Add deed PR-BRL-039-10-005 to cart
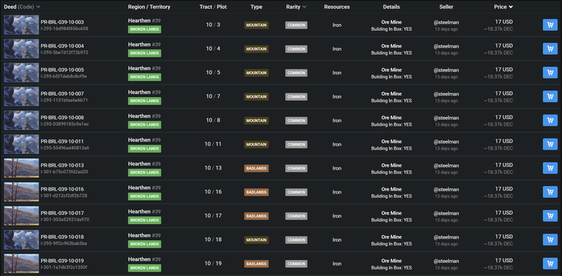The width and height of the screenshot is (562, 276). pyautogui.click(x=550, y=72)
